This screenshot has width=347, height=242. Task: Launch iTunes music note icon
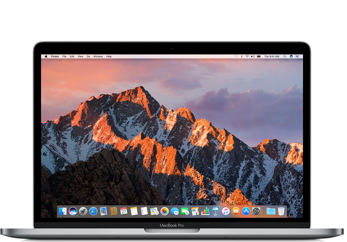[x=226, y=211]
